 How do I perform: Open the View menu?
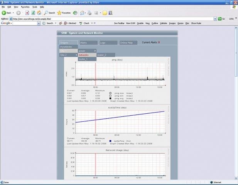click(x=16, y=7)
